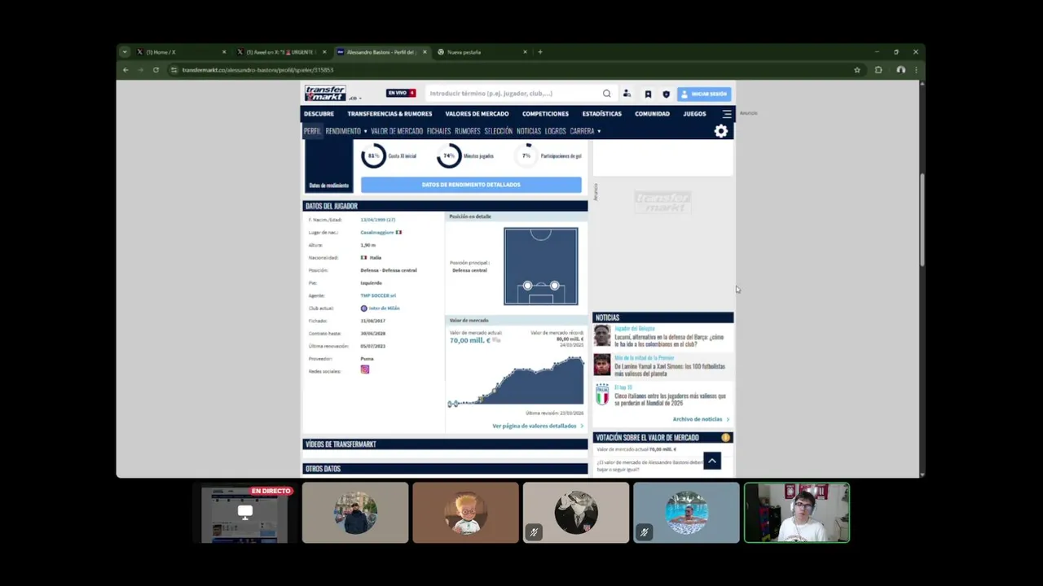Select the Valor de Mercado tab

tap(397, 131)
